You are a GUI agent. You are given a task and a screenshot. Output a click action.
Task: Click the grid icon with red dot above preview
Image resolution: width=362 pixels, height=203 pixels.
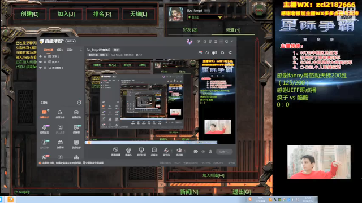200,52
